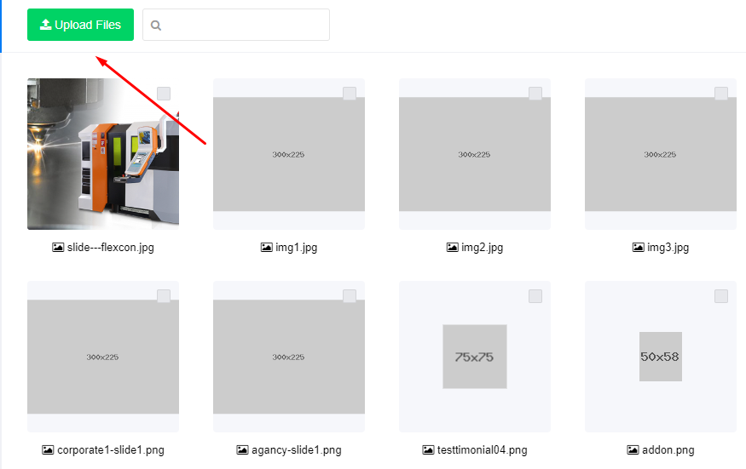Click image icon beside addon.png

[x=633, y=449]
